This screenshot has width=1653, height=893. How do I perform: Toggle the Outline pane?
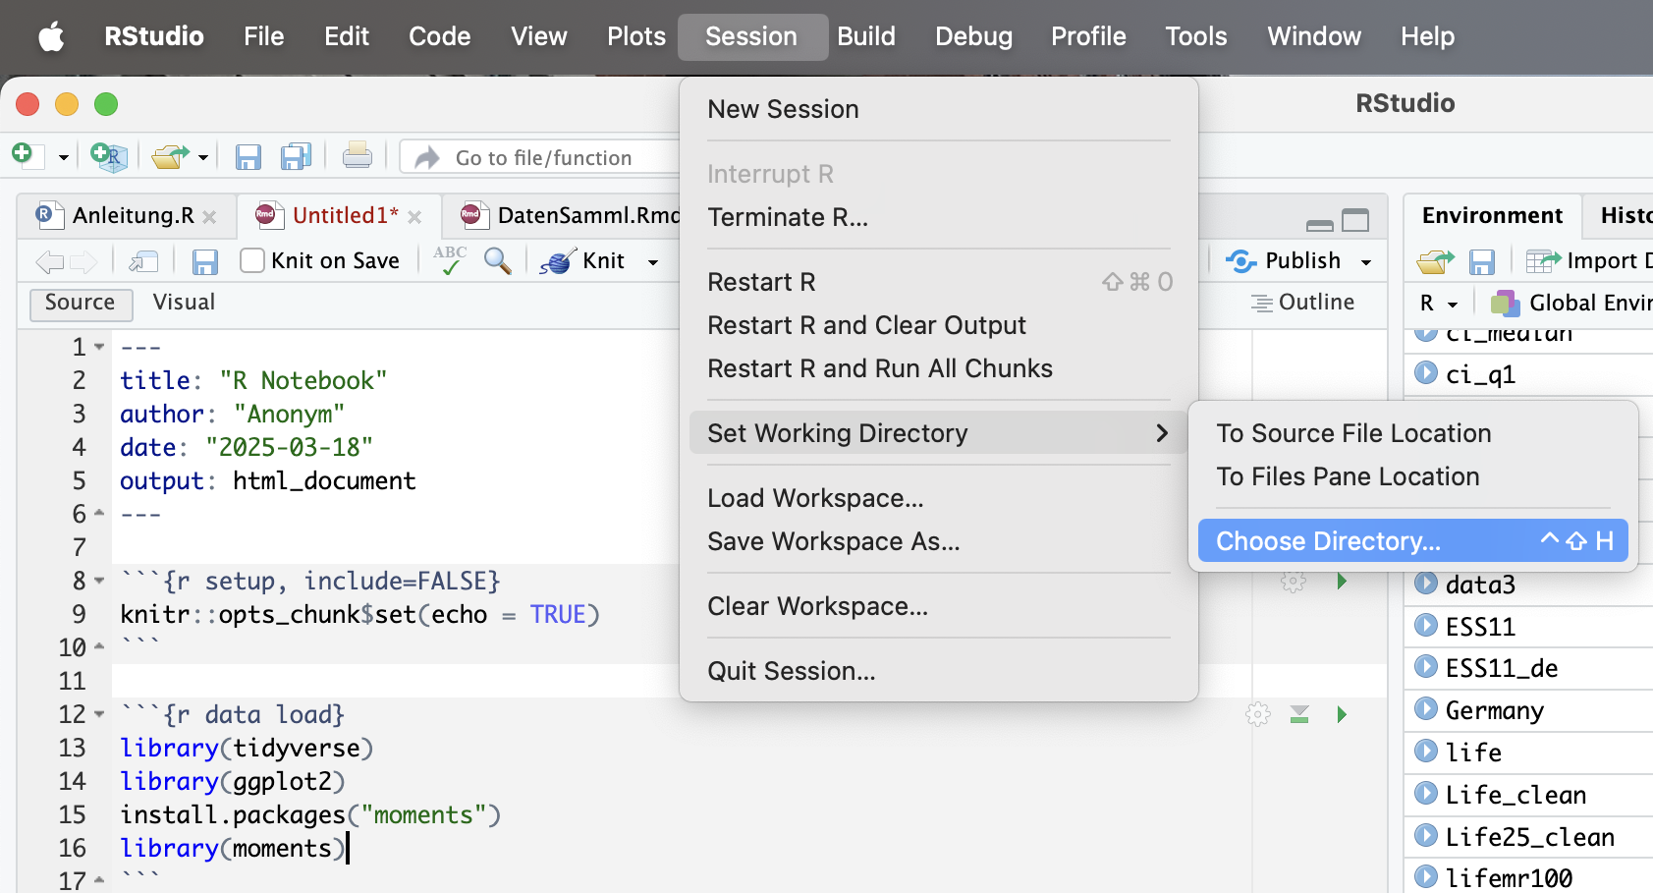(1302, 303)
